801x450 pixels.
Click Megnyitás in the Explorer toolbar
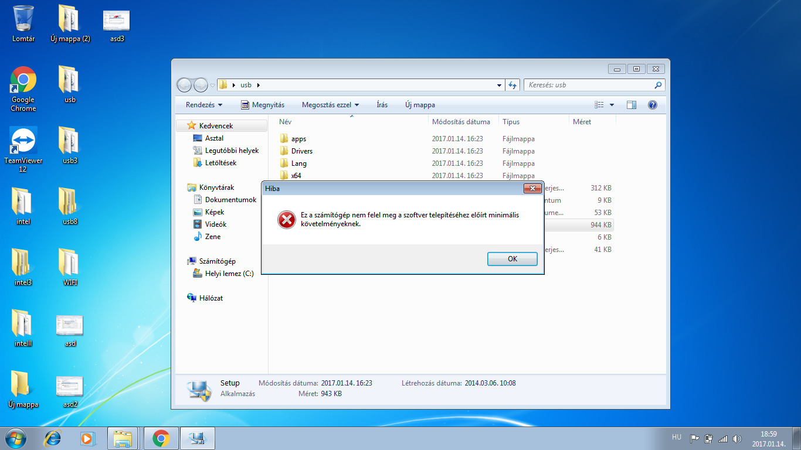click(x=263, y=105)
